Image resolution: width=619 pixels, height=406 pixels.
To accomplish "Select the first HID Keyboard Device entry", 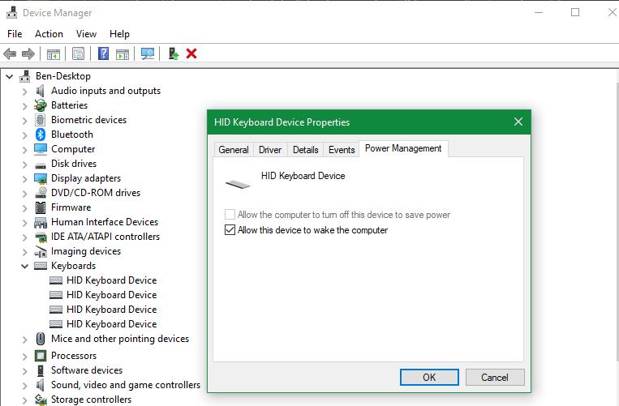I will point(111,280).
